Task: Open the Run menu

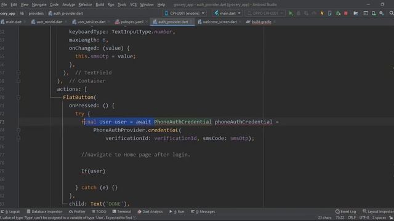Action: (111, 4)
